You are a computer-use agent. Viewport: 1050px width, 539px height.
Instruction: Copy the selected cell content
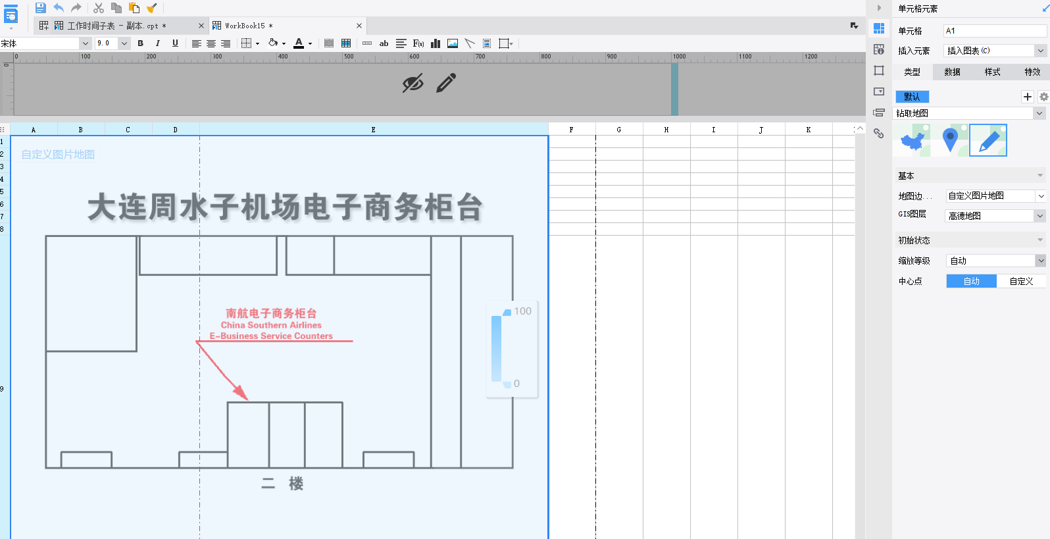116,8
